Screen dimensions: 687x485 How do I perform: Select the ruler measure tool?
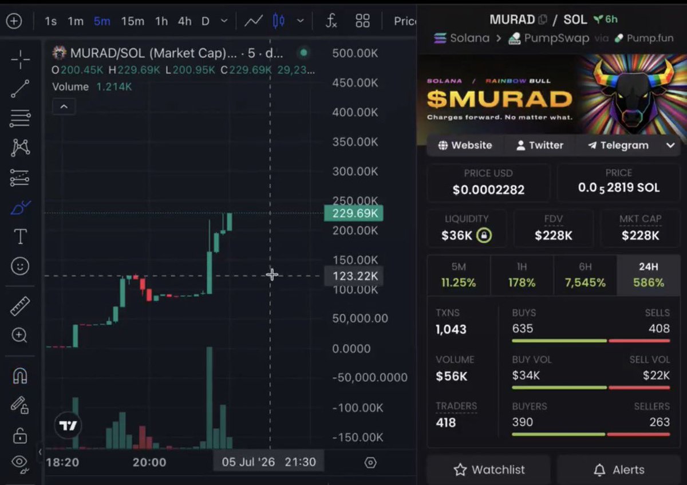point(20,306)
